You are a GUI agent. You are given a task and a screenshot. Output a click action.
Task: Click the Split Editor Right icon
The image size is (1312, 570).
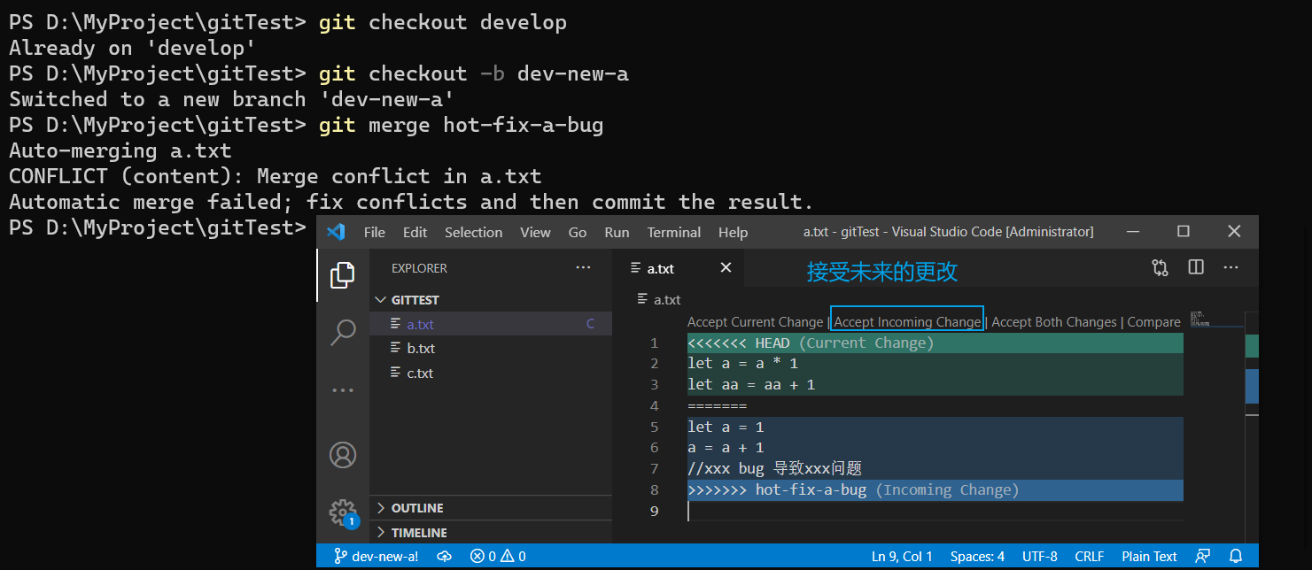(x=1196, y=267)
